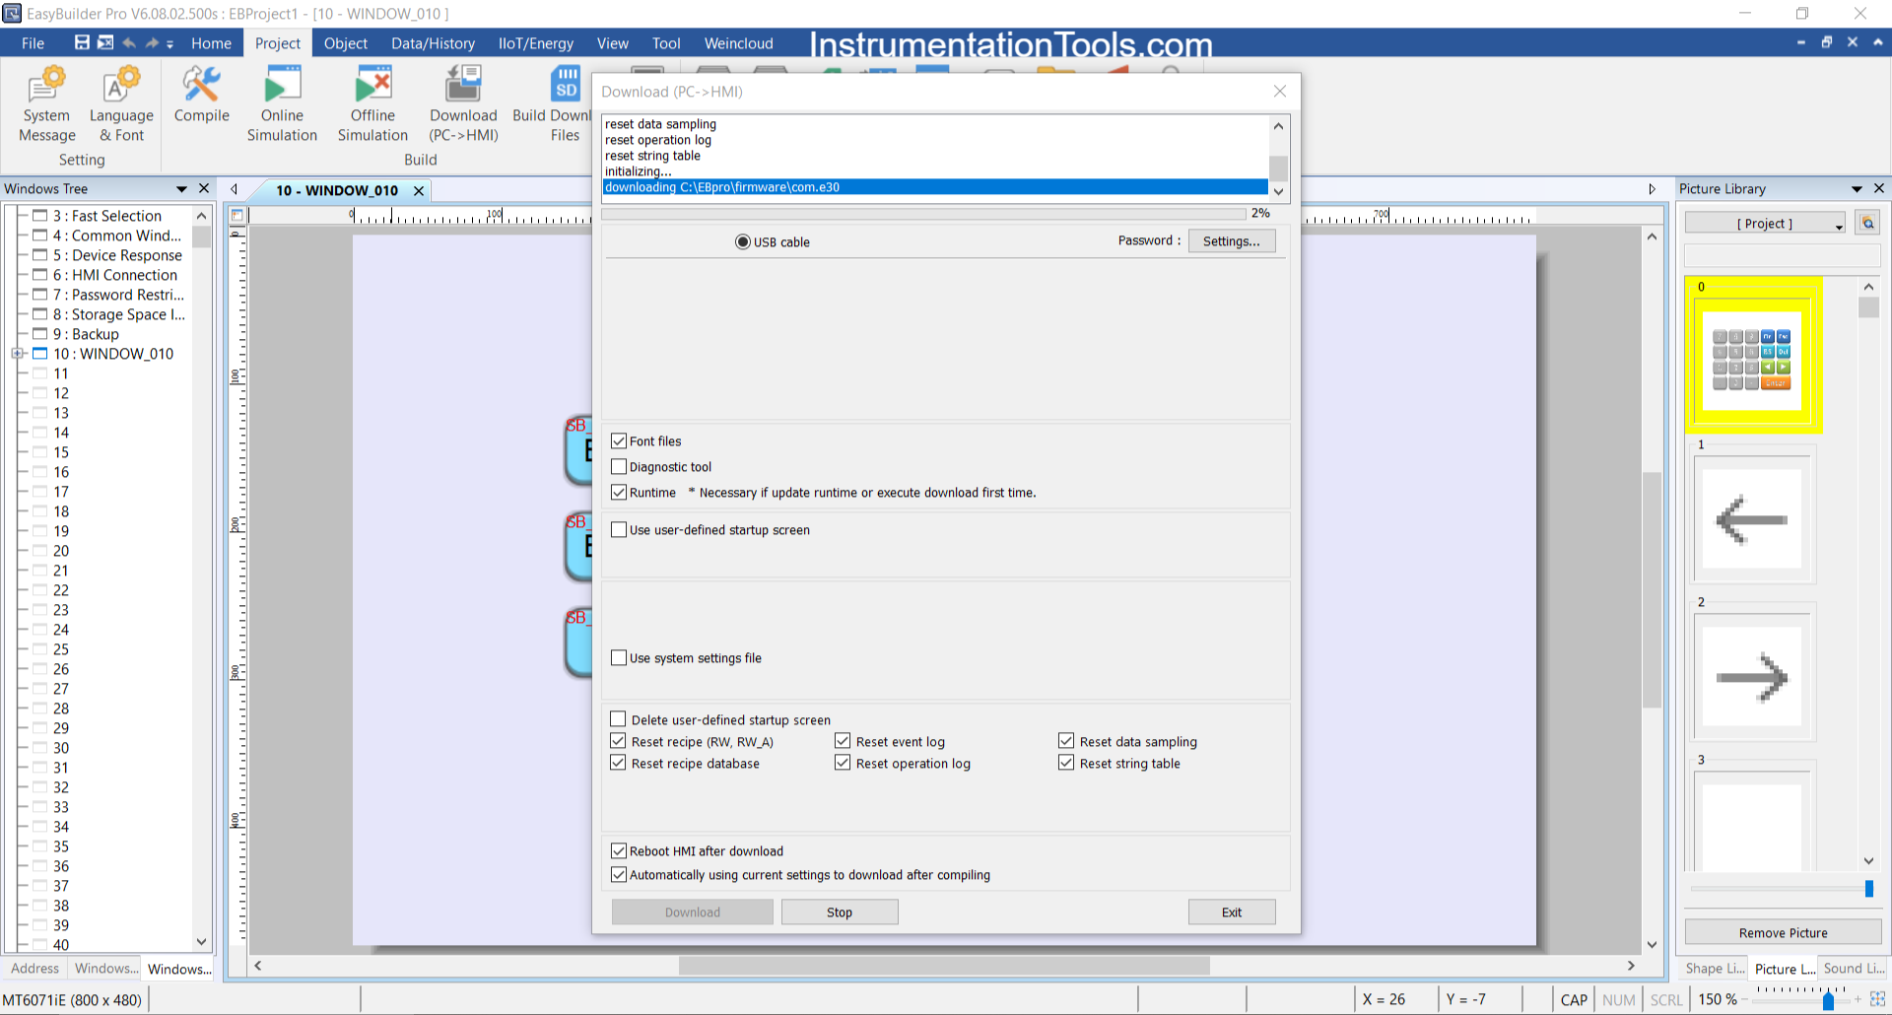Open the Weincloud ribbon tab
The height and width of the screenshot is (1015, 1892).
[738, 43]
